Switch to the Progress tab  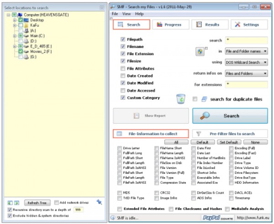(171, 25)
